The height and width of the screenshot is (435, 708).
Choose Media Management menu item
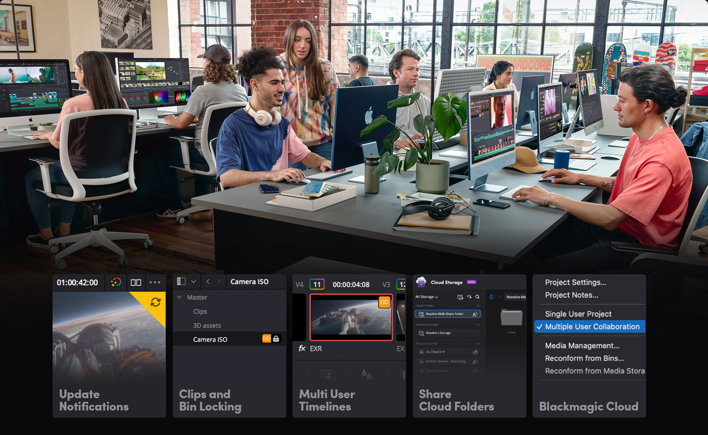pyautogui.click(x=582, y=345)
